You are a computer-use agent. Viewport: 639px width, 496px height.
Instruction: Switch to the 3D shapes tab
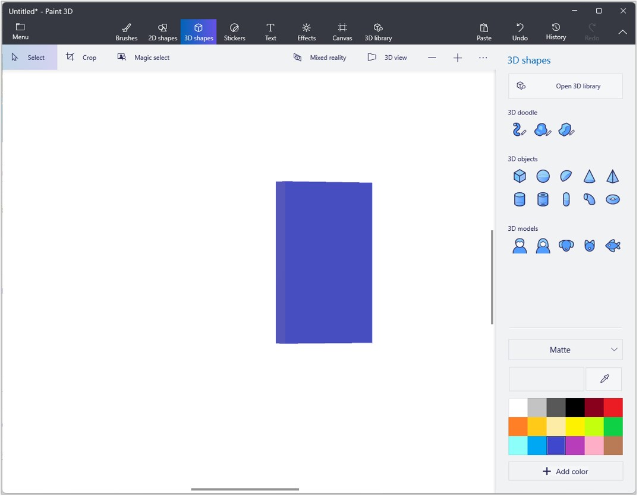point(199,31)
